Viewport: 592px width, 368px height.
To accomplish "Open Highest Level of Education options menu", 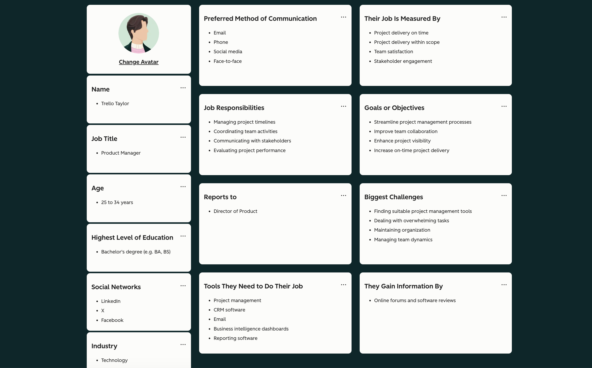I will (x=183, y=236).
